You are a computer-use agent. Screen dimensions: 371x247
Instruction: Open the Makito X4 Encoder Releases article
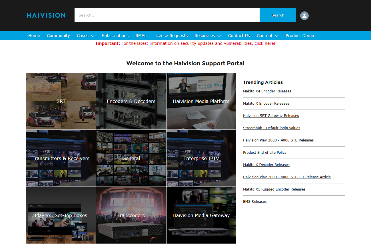point(267,91)
